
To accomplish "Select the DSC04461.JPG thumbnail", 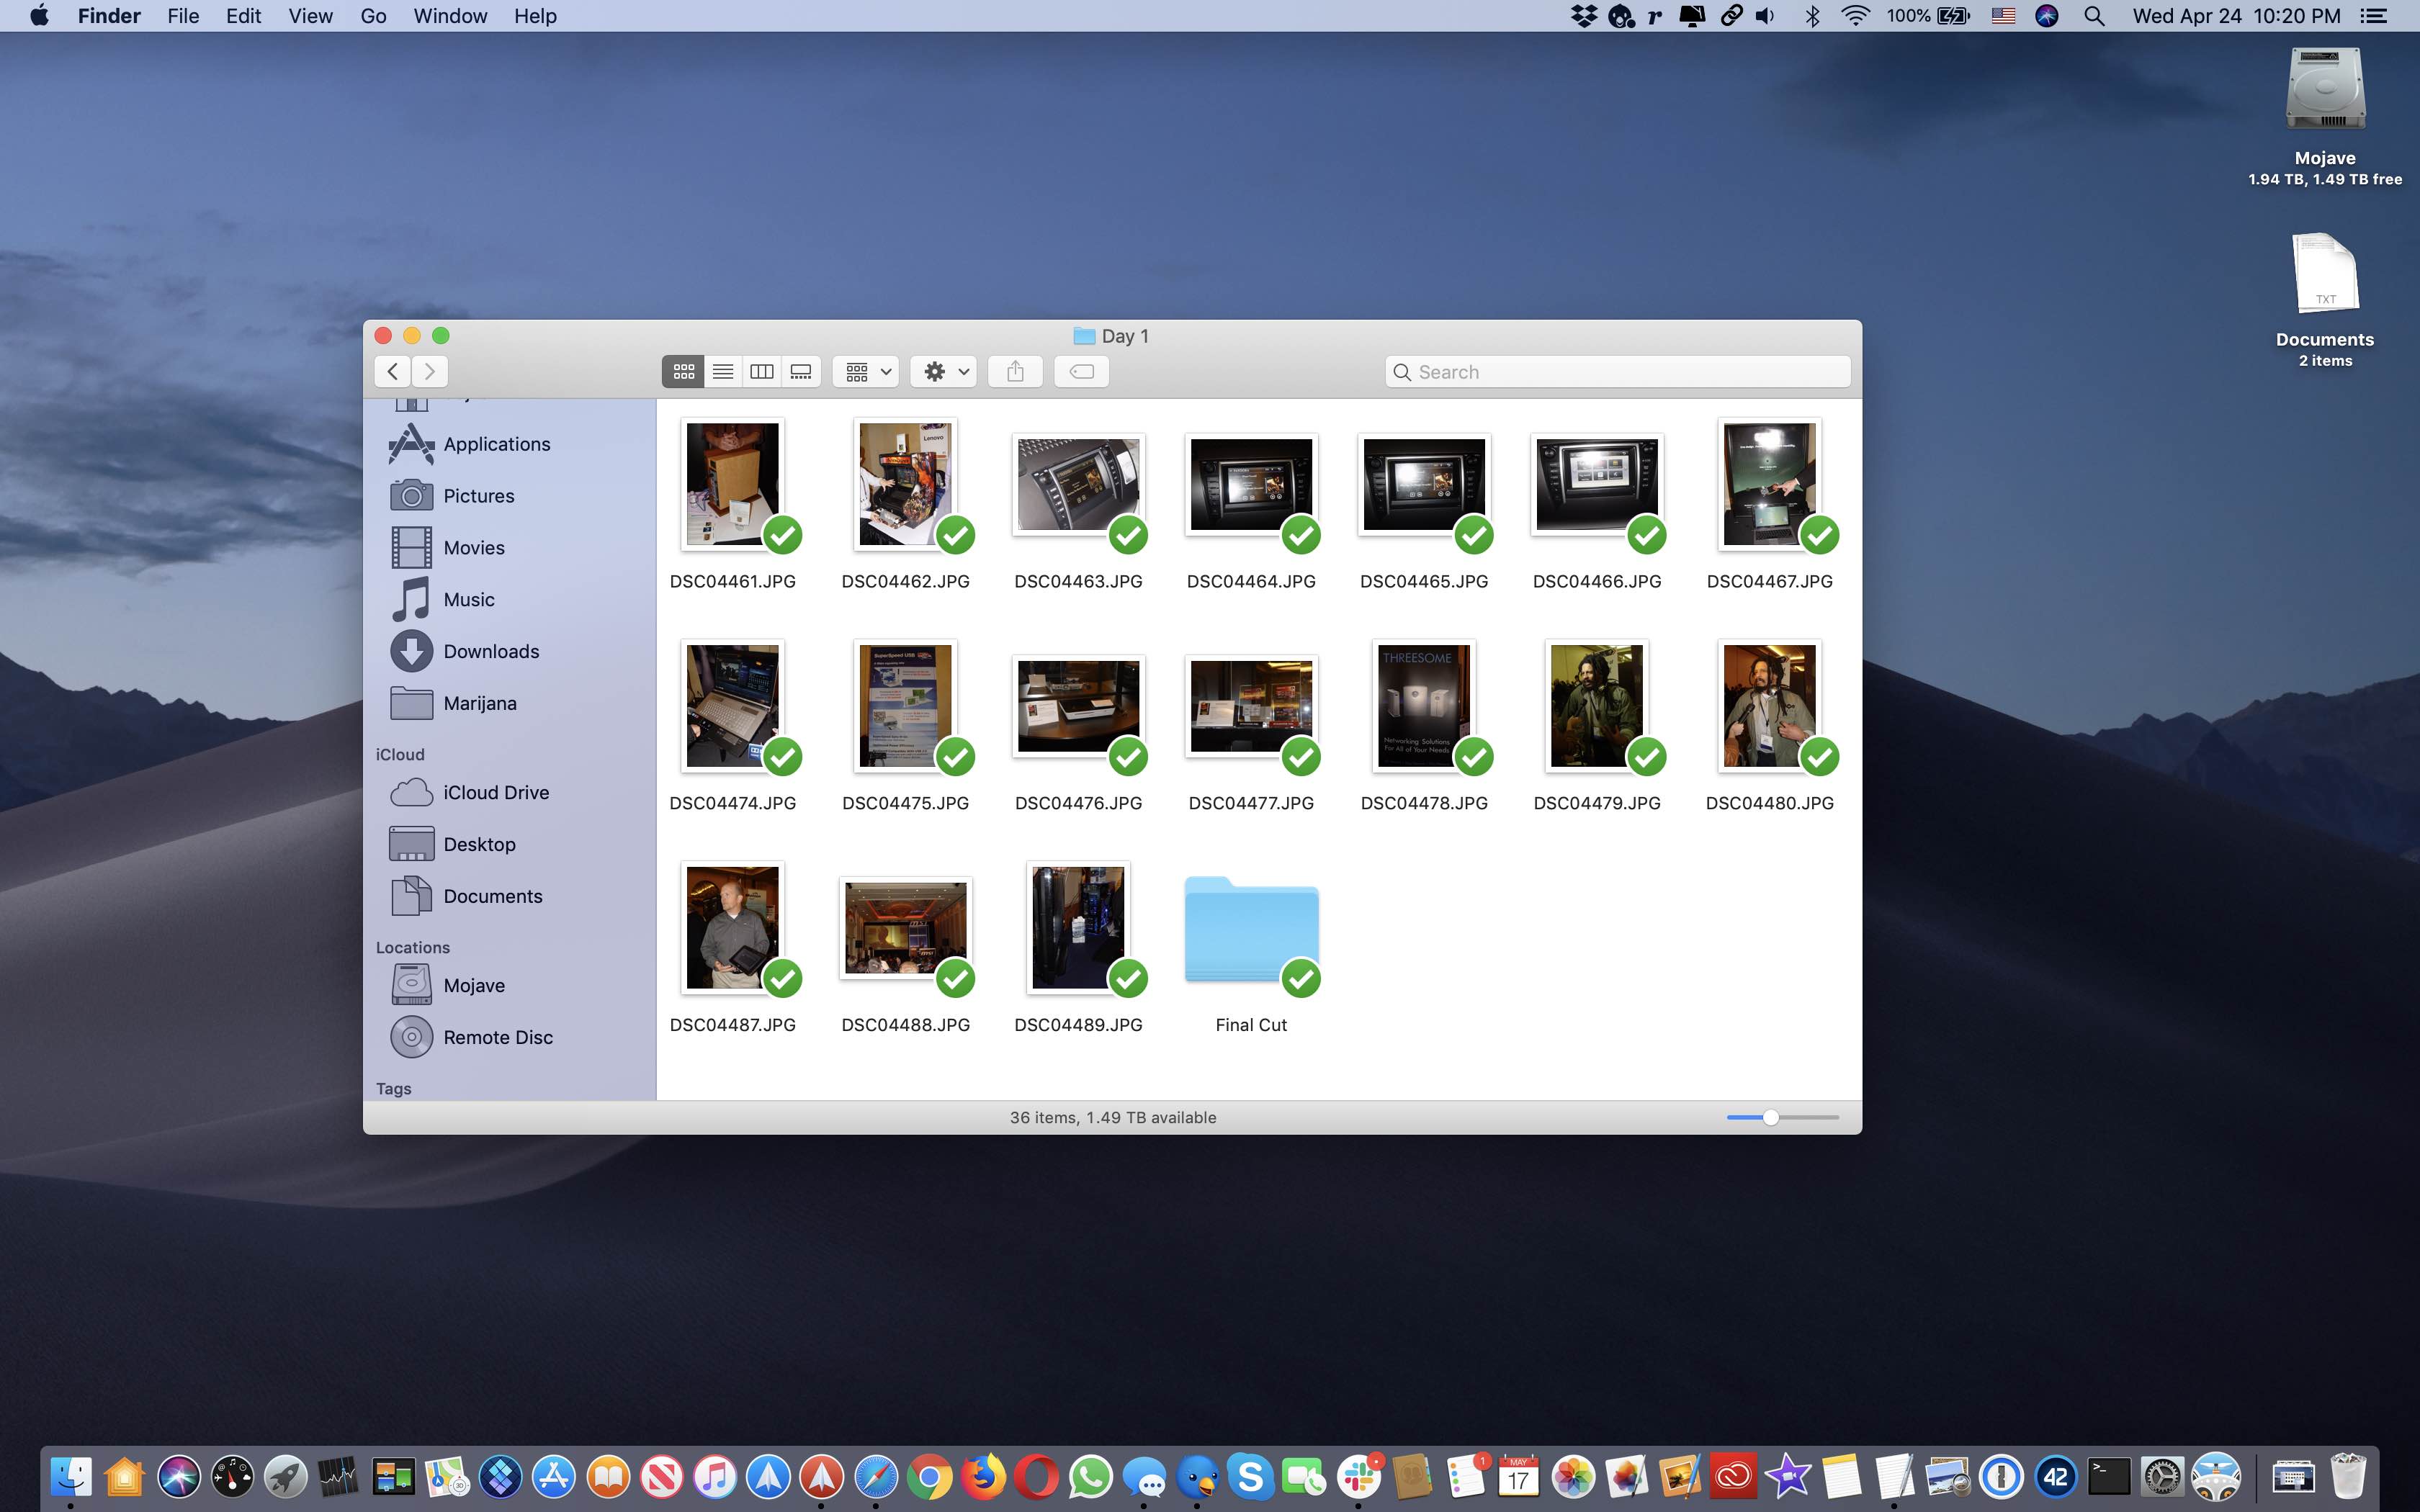I will pyautogui.click(x=732, y=484).
